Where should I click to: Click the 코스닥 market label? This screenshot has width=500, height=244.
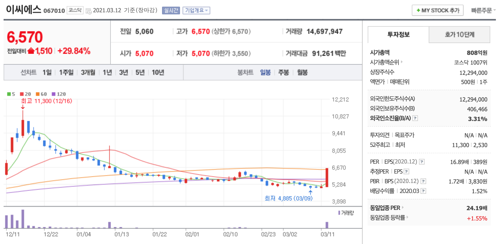75,10
